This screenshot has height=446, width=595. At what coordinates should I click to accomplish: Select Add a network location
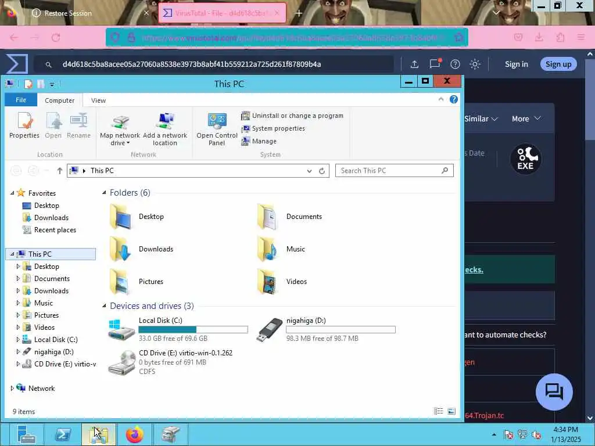click(164, 130)
